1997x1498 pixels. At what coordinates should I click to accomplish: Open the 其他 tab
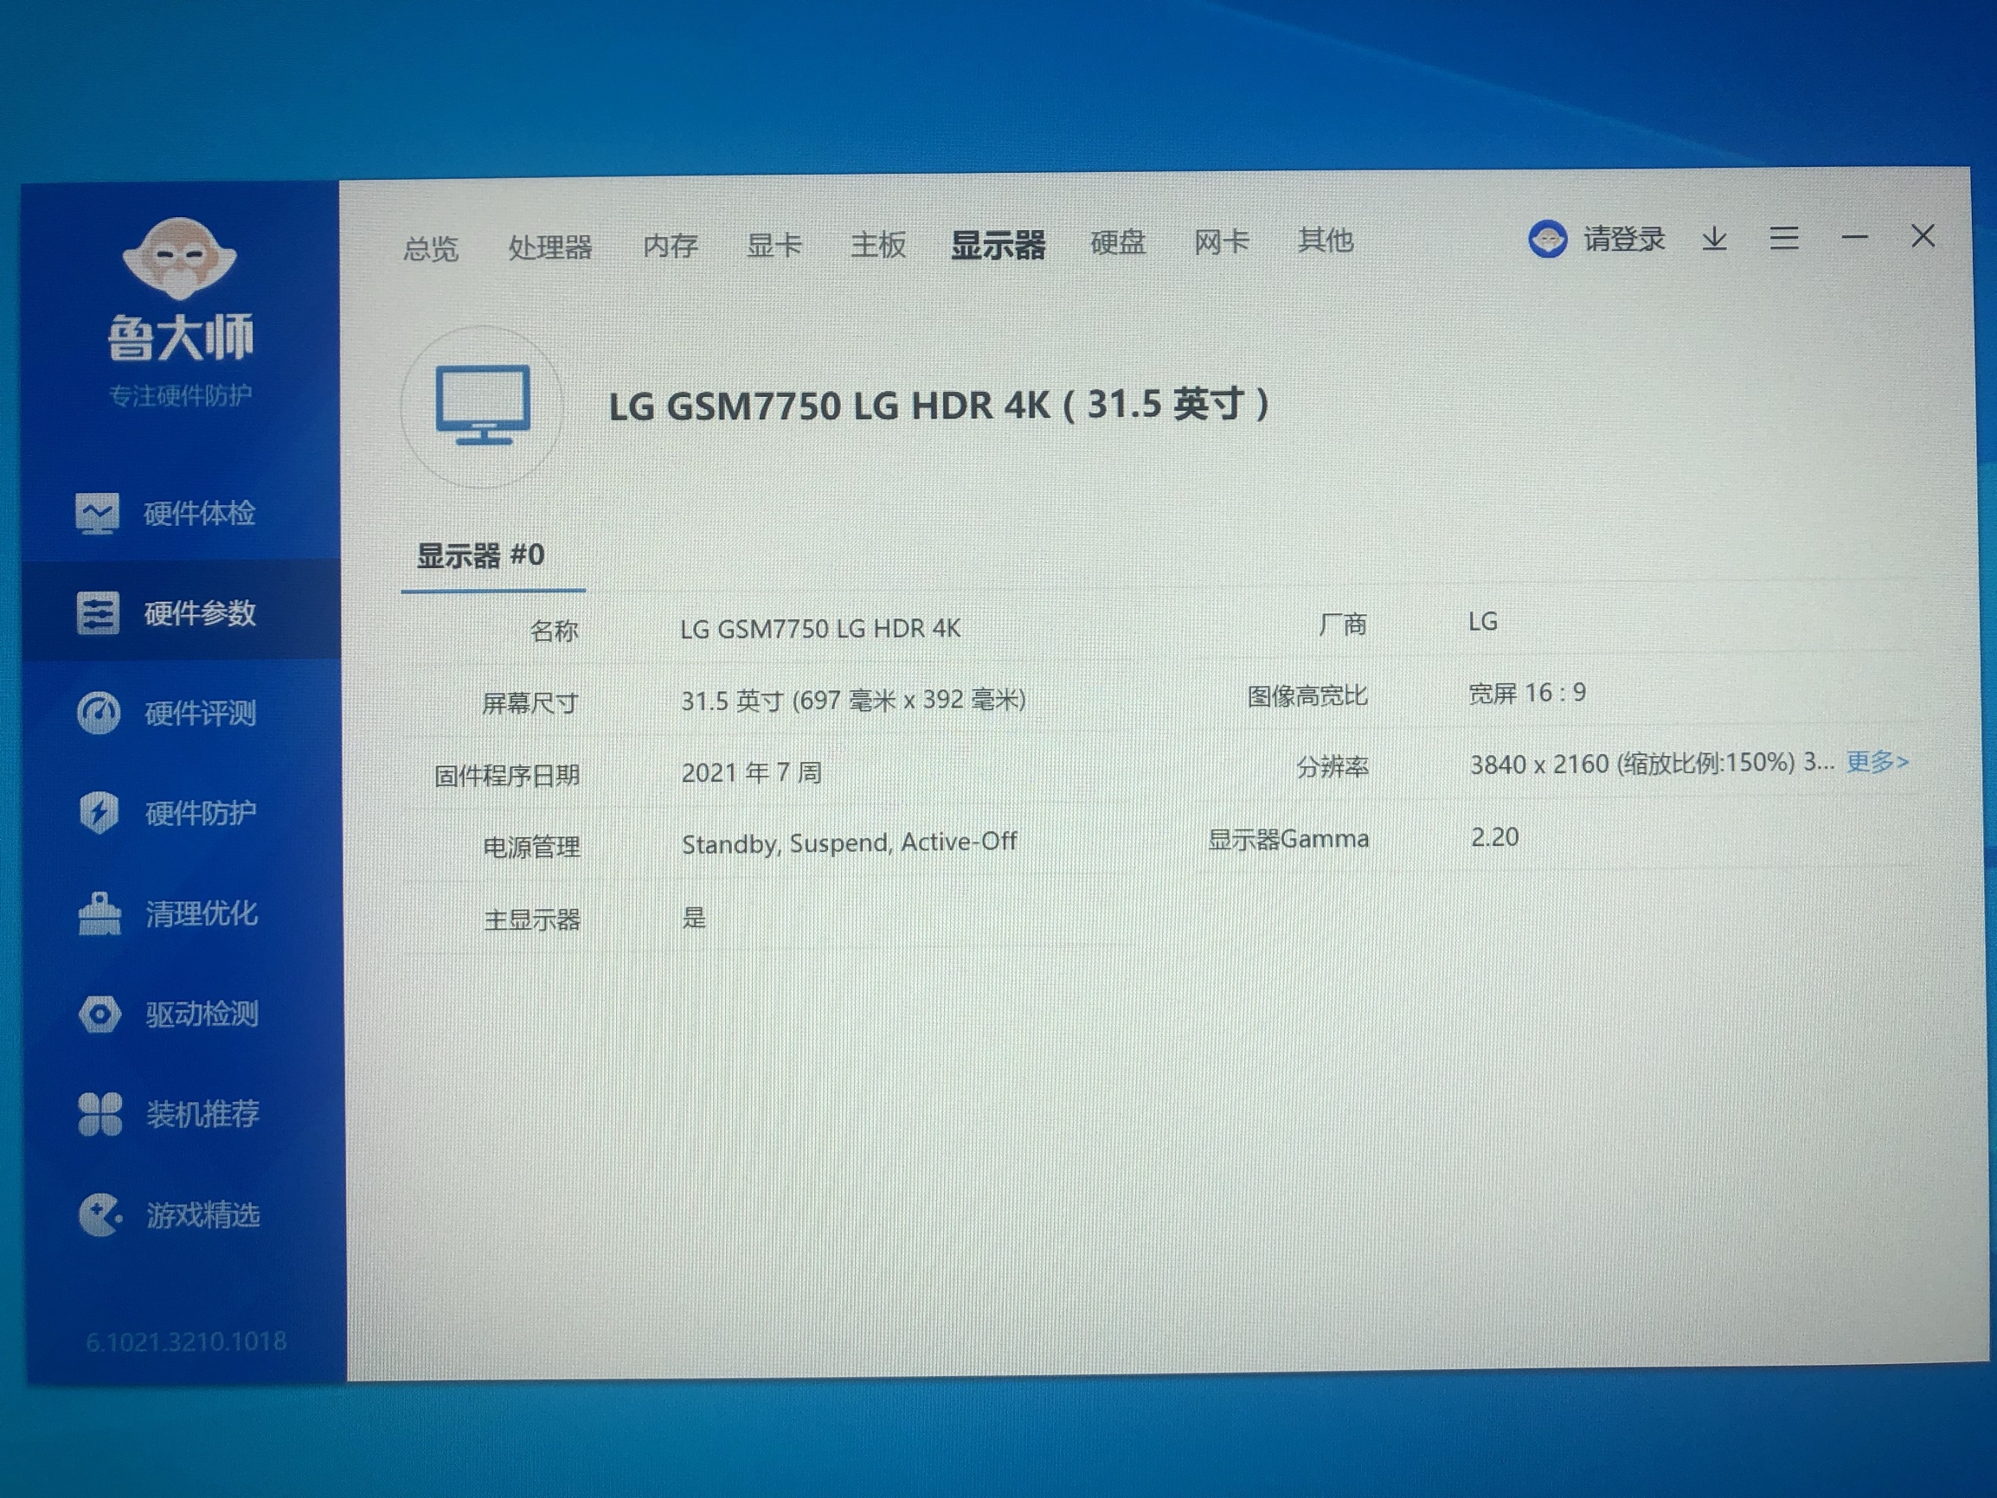1325,240
